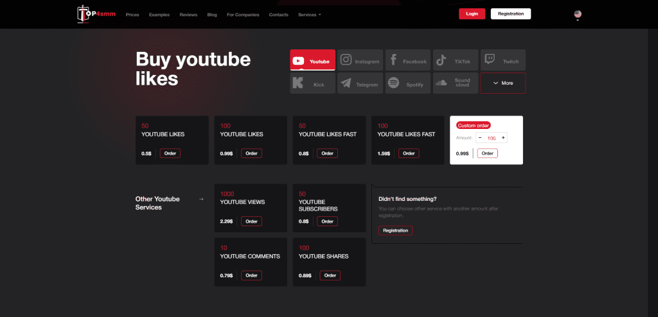Order 50 Youtube Likes Fast
The image size is (658, 317).
(327, 153)
